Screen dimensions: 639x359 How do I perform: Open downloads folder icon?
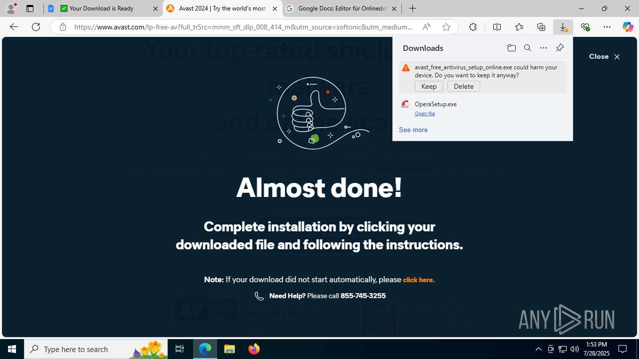pyautogui.click(x=511, y=48)
